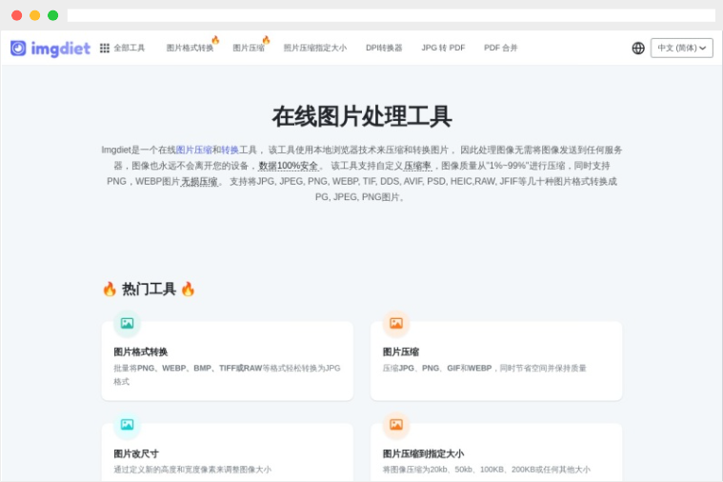Go to DPI转换器 from the nav bar
Screen dimensions: 723x482
point(384,48)
